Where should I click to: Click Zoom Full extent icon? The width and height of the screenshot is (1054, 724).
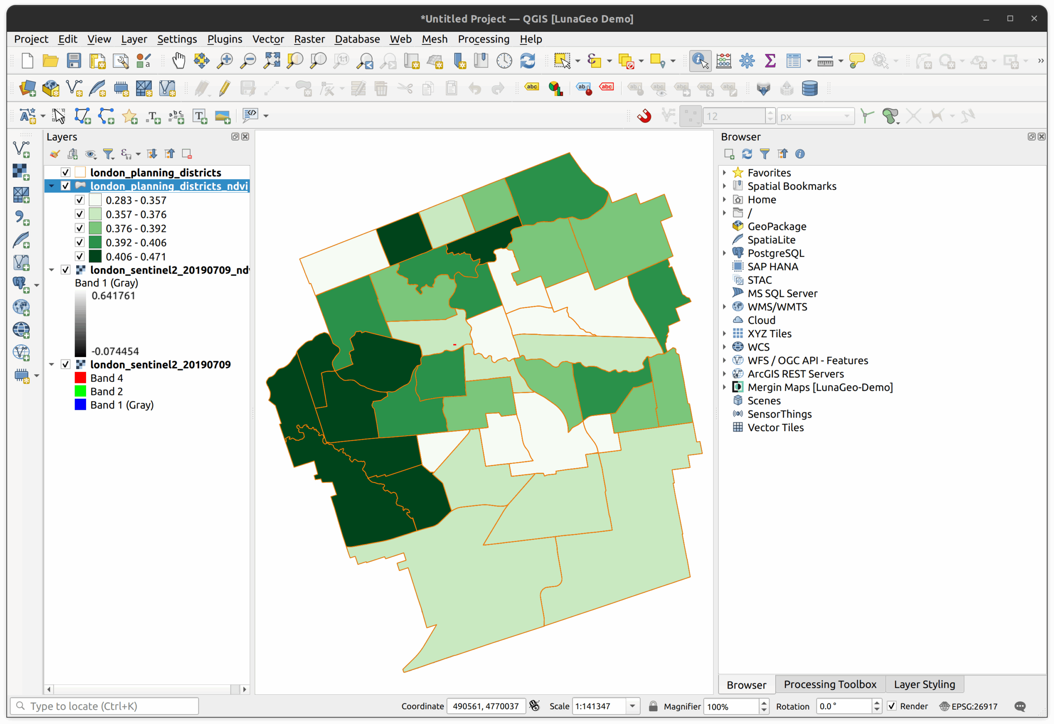(272, 61)
